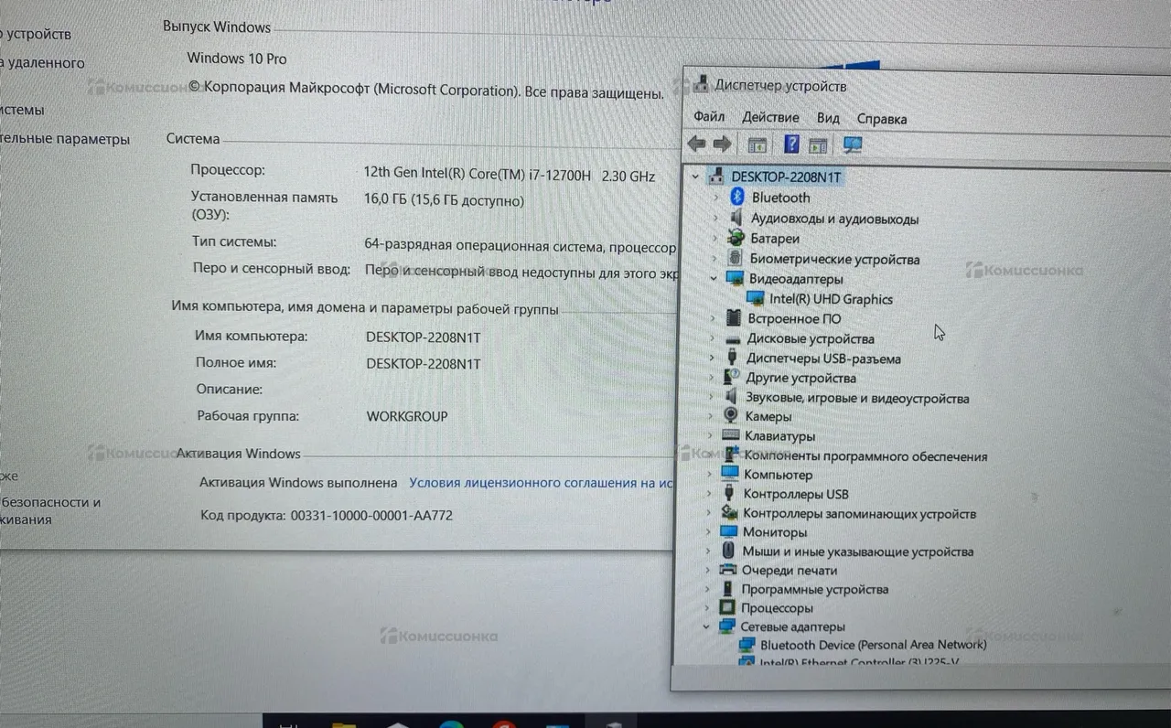Click the battery icon next to Батареи
This screenshot has width=1171, height=728.
coord(736,238)
